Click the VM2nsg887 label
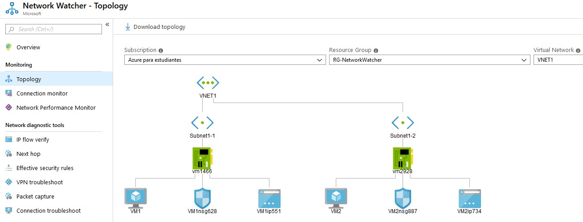 pos(403,211)
